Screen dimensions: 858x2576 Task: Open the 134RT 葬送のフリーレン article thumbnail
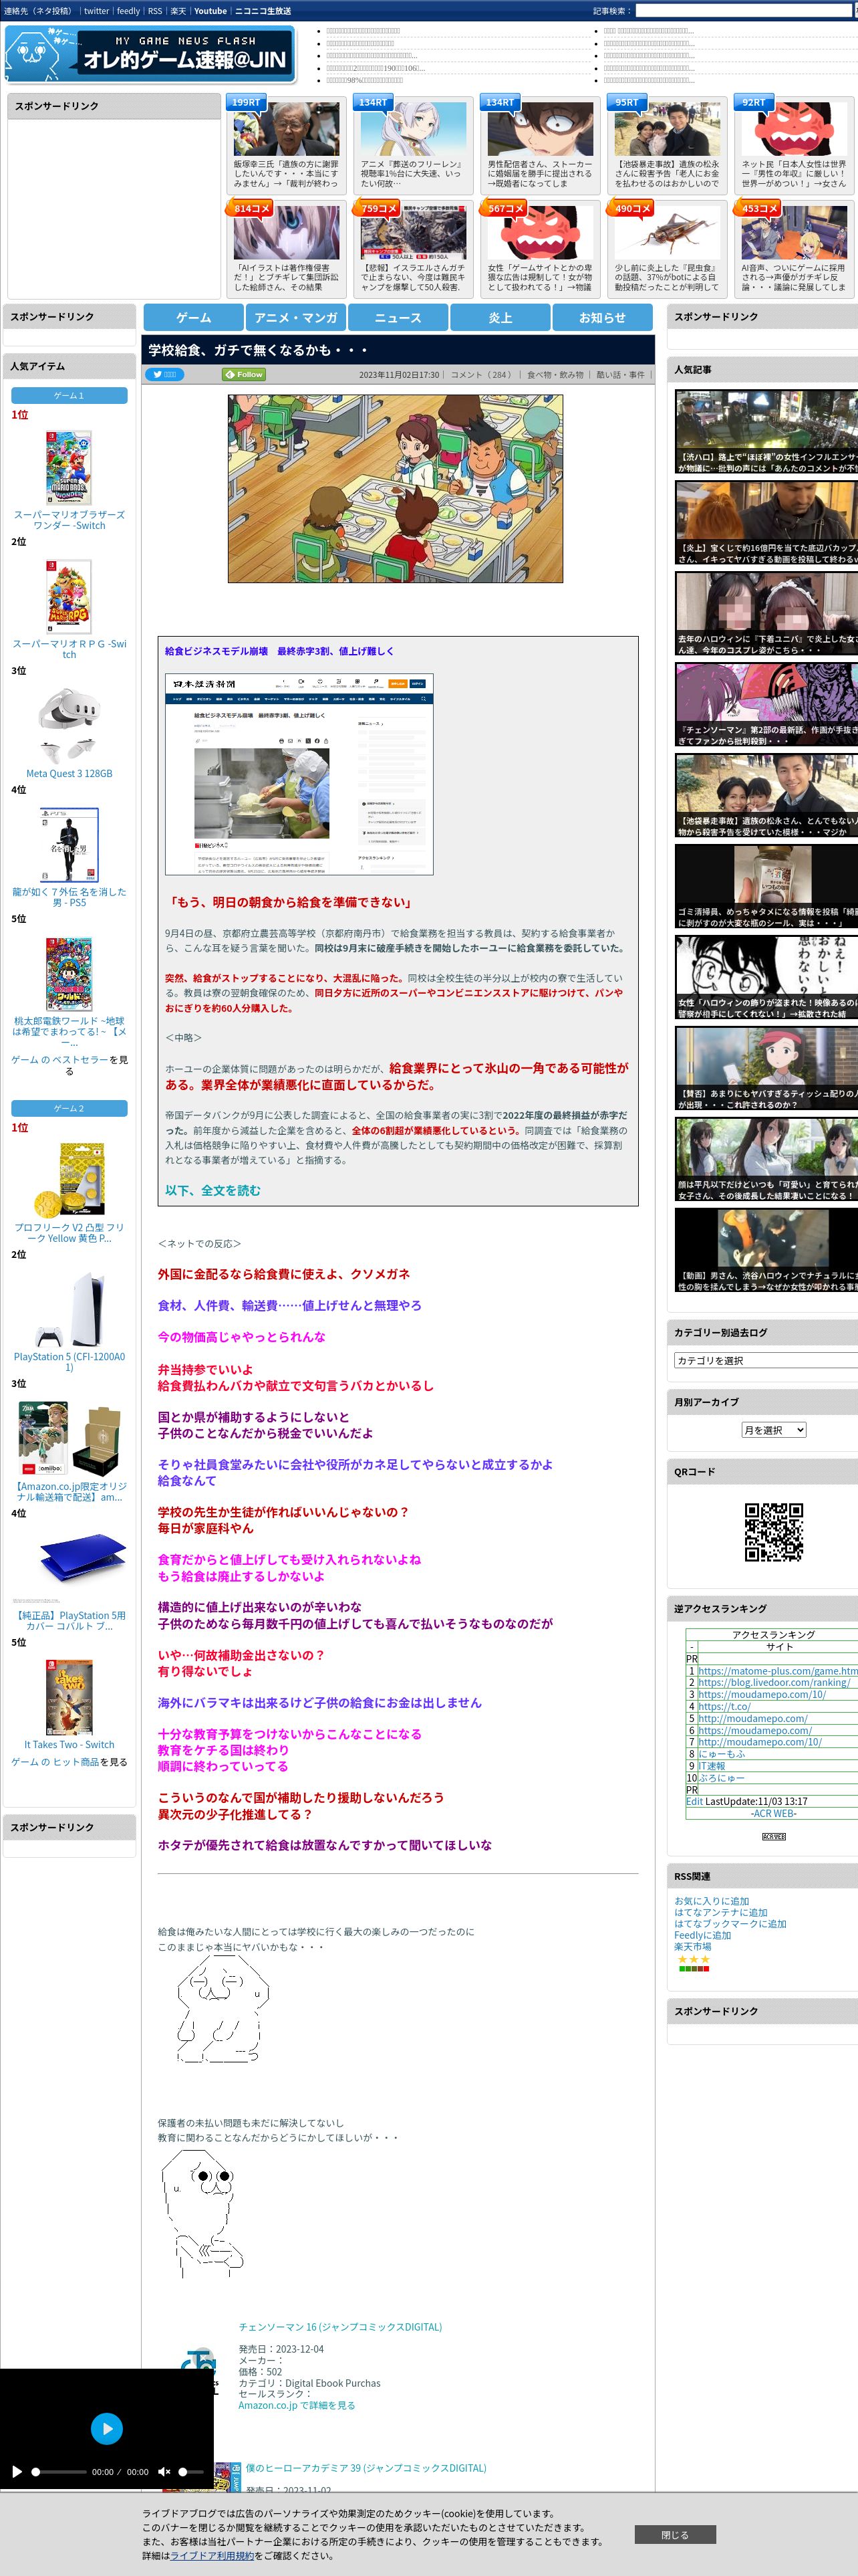tap(412, 129)
